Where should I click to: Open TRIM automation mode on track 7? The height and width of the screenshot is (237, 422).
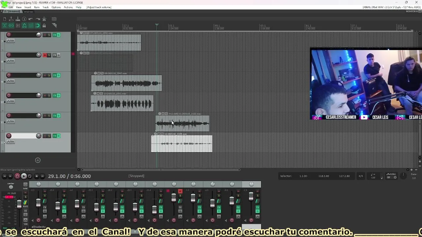pyautogui.click(x=11, y=41)
